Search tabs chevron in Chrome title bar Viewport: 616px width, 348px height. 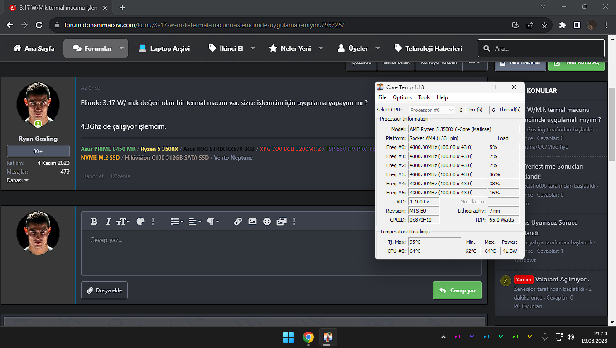point(544,7)
